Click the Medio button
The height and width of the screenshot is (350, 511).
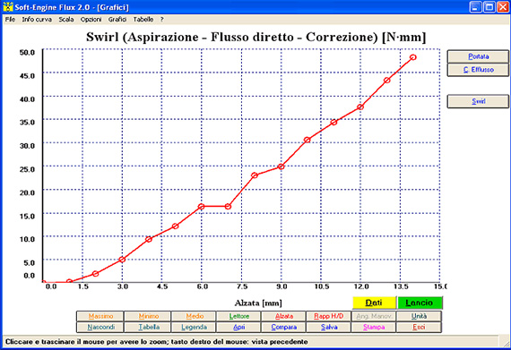click(195, 316)
